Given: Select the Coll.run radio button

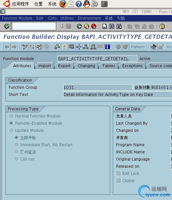Looking at the screenshot, I should point(16,159).
